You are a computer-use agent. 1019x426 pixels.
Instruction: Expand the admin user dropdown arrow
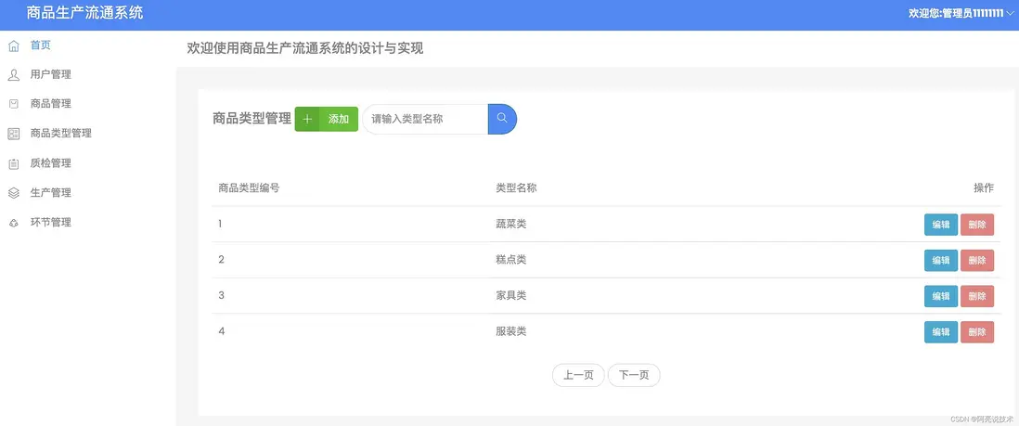click(x=1011, y=13)
